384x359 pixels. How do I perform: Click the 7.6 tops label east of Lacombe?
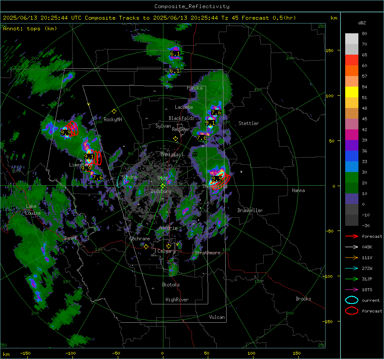[216, 112]
